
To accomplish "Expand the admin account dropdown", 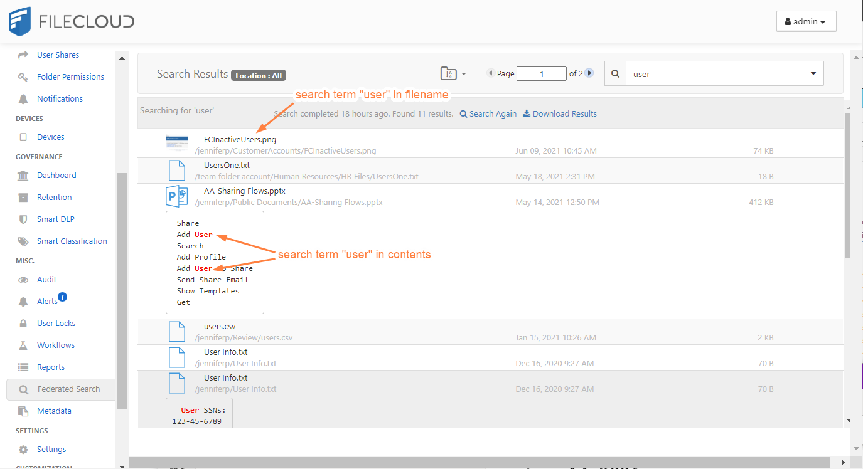I will (x=806, y=21).
